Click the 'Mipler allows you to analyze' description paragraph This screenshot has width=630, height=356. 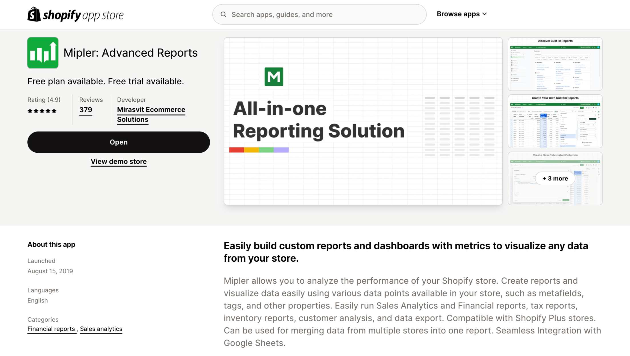[x=412, y=312]
